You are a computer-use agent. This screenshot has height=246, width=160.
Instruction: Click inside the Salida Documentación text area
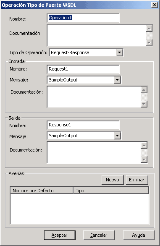[94, 152]
